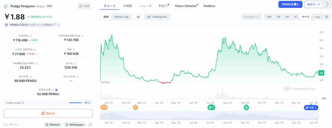The width and height of the screenshot is (332, 128).
Task: Set the chart range to 24h
Action: pyautogui.click(x=269, y=17)
